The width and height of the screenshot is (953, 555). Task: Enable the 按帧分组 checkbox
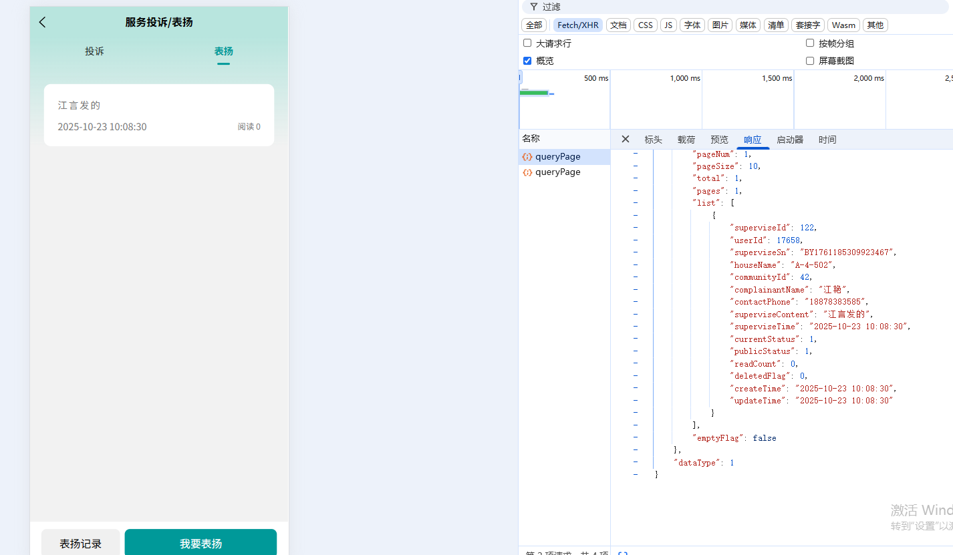[810, 43]
